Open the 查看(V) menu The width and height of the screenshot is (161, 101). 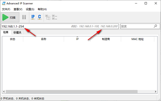point(18,9)
